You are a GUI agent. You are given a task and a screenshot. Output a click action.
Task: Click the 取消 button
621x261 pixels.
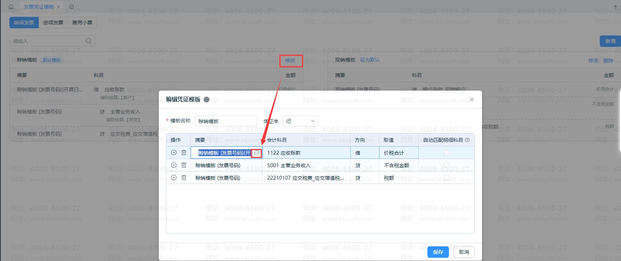pyautogui.click(x=464, y=252)
